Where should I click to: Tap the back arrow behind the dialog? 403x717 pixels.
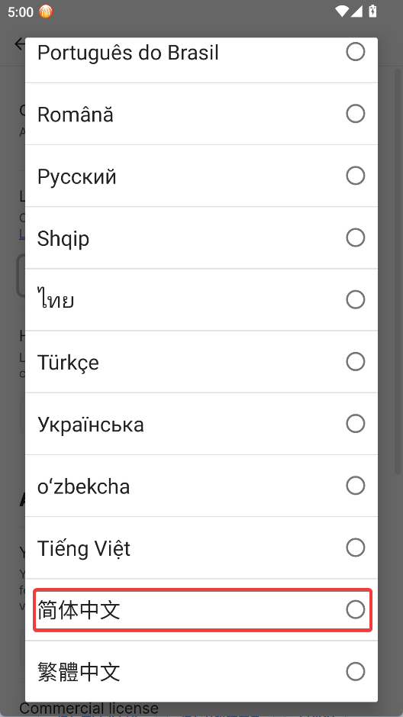pos(20,44)
